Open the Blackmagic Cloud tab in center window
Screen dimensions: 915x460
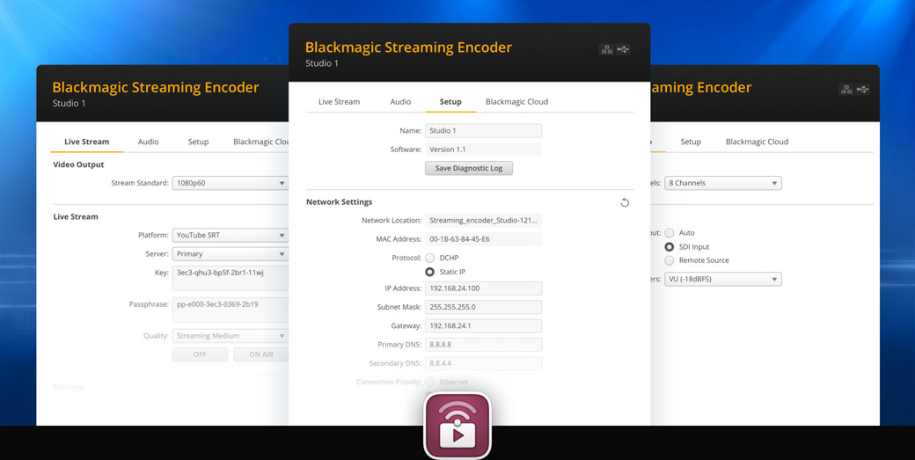coord(516,102)
